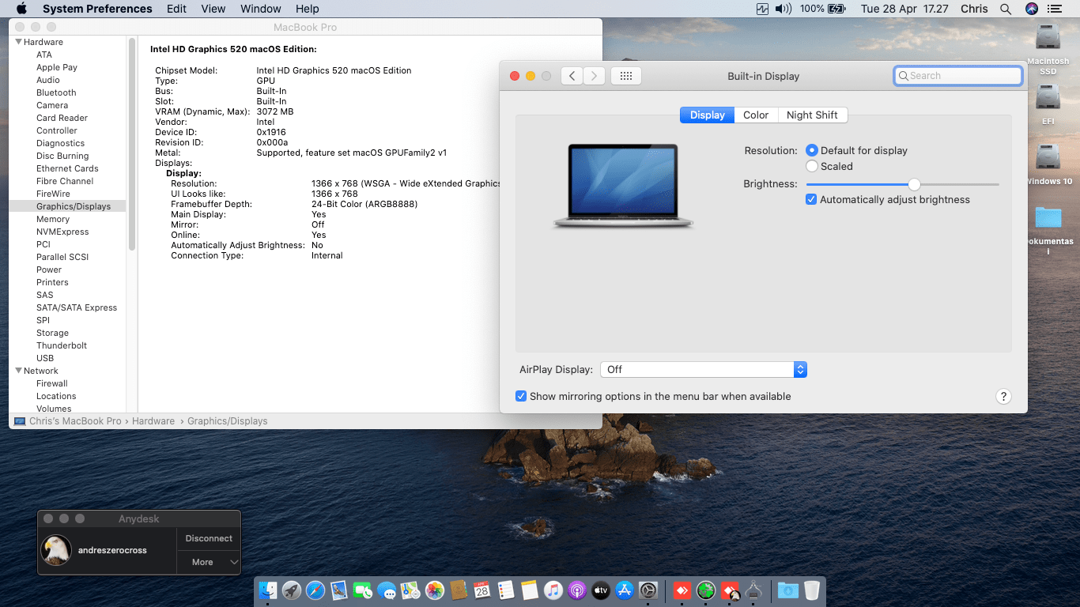Screen dimensions: 1080x607
Task: Open Music app icon in Dock
Action: click(x=553, y=590)
